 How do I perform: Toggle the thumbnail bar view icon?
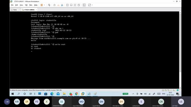coord(71,5)
